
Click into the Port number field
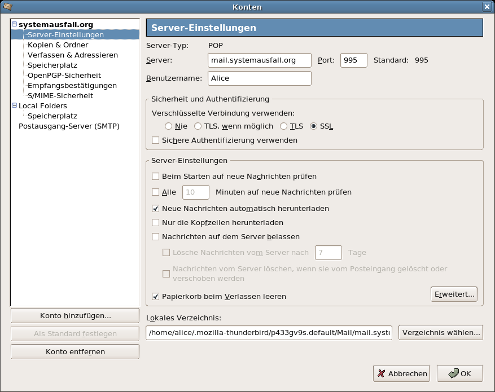(353, 60)
